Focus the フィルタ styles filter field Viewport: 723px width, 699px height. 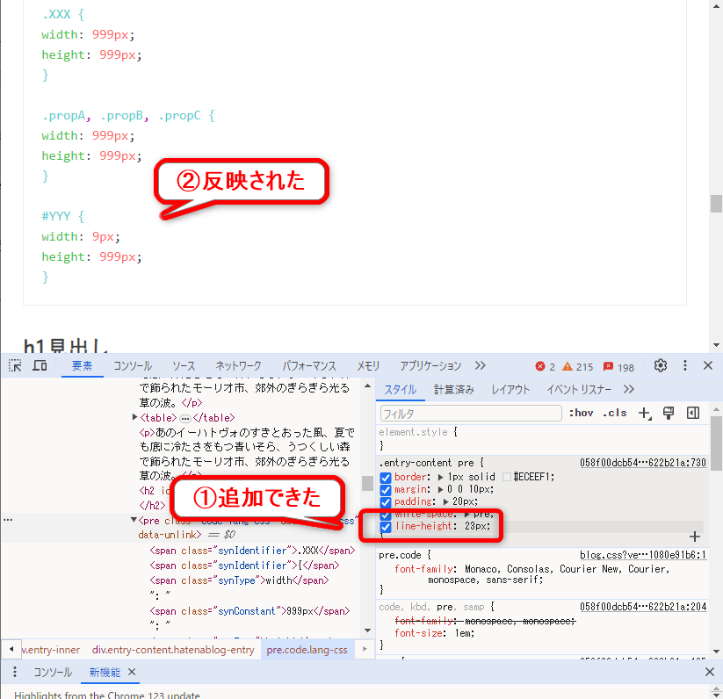[471, 414]
